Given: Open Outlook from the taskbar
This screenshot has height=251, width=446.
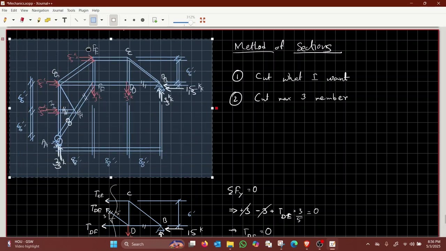Looking at the screenshot, I should 217,244.
